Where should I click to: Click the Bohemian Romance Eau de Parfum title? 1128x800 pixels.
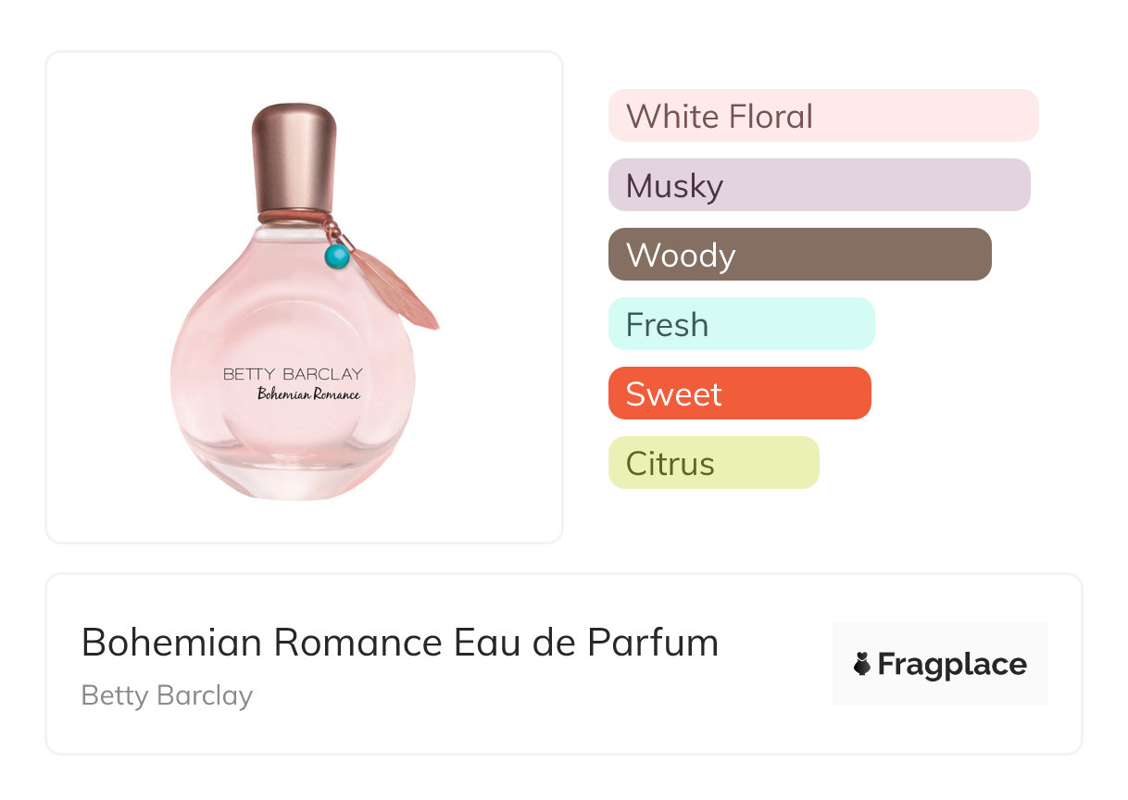(400, 643)
